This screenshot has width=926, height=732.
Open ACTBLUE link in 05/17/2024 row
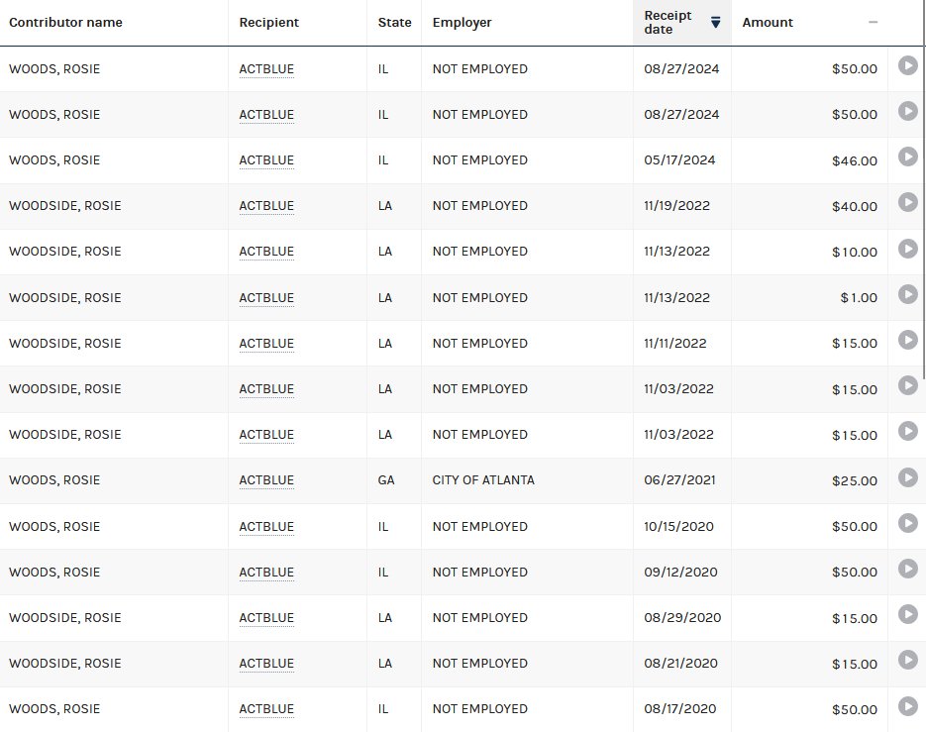[266, 160]
